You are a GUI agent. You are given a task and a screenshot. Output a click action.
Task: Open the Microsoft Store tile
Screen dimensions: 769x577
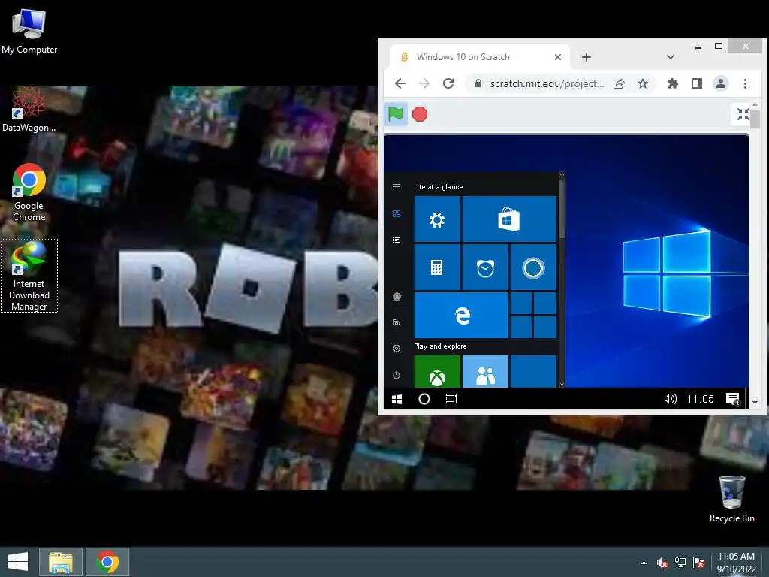[x=509, y=219]
